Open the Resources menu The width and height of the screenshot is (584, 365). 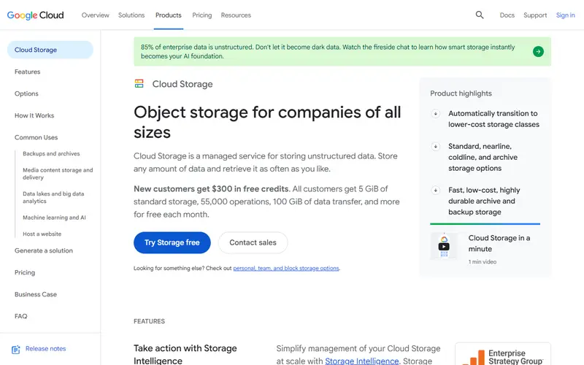coord(236,15)
